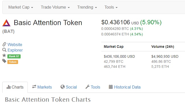185x107 pixels.
Task: Click the exchange arrows icon beside Markets
Action: pyautogui.click(x=34, y=87)
